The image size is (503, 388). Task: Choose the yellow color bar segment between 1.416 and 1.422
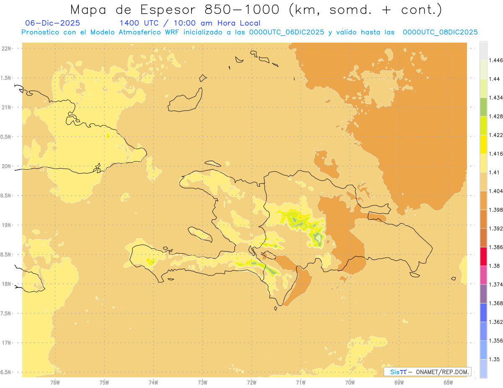coord(483,144)
